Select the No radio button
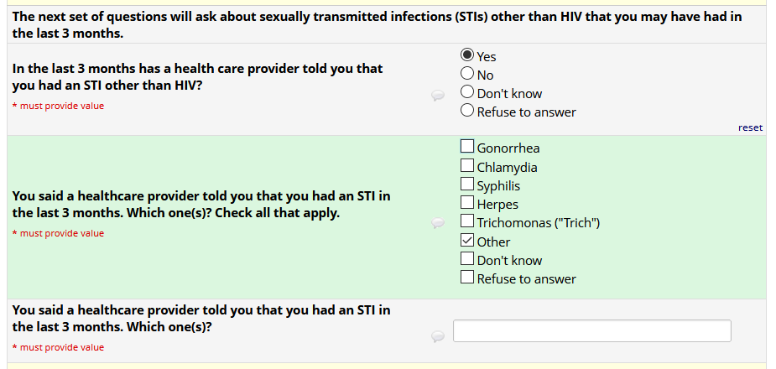The width and height of the screenshot is (776, 369). (468, 75)
